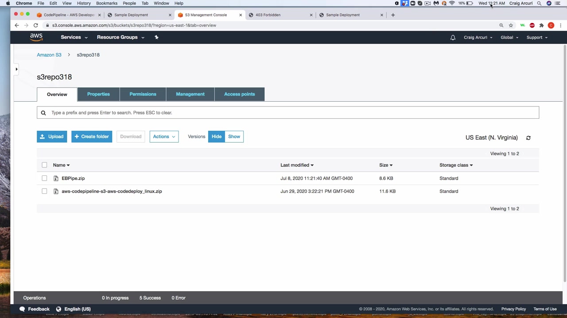Open the Chrome extensions puzzle icon
This screenshot has width=567, height=318.
click(541, 25)
